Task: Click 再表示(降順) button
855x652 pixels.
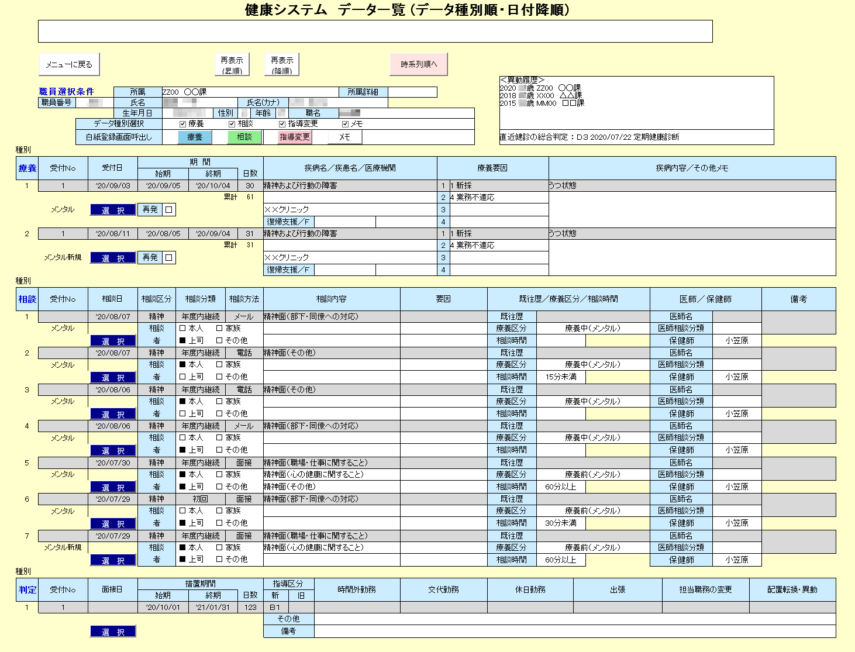Action: (x=282, y=64)
